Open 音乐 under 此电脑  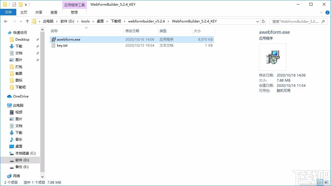[x=19, y=140]
